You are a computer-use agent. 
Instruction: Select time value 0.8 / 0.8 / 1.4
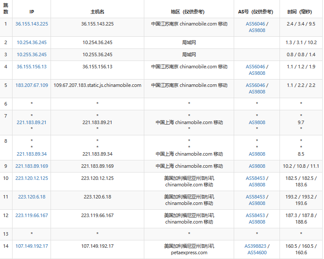coord(301,54)
